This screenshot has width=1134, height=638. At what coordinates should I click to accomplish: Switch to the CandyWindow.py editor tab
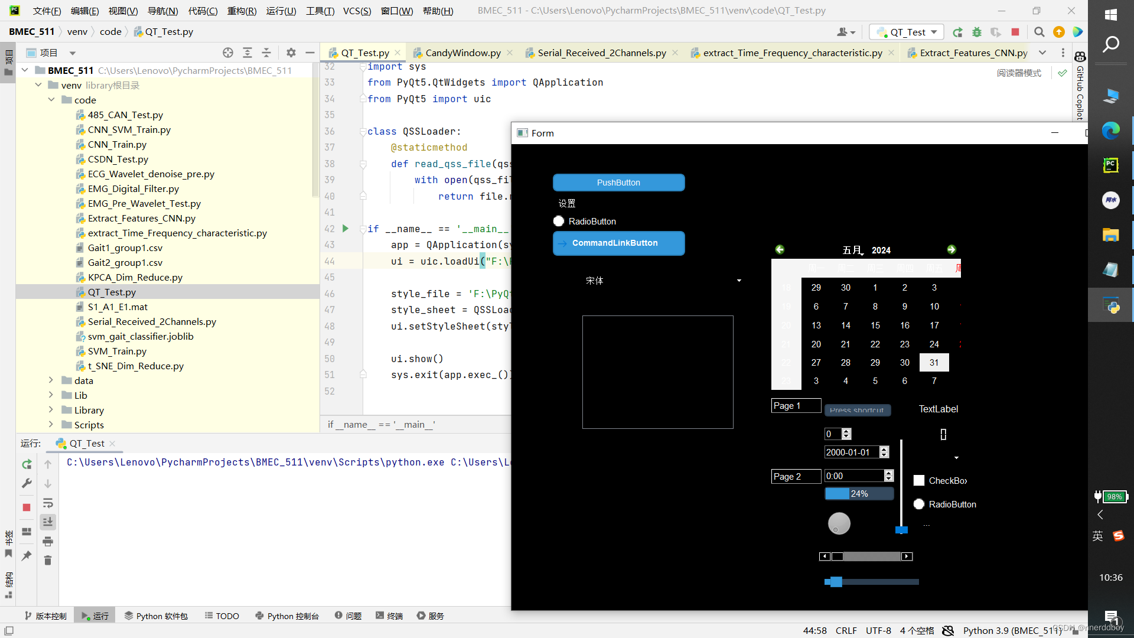point(462,53)
